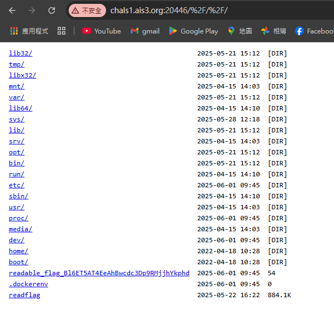
Task: Click the 不安全 security warning badge
Action: [x=87, y=10]
